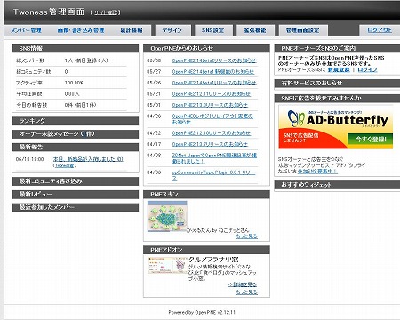The width and height of the screenshot is (400, 320).
Task: Open the opCommunityTopicPlugin release notice
Action: [213, 175]
